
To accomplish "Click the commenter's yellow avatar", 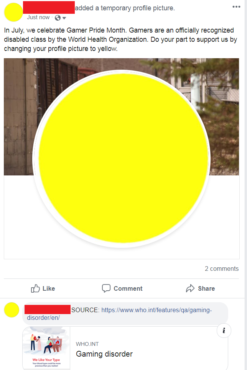I will pyautogui.click(x=12, y=309).
